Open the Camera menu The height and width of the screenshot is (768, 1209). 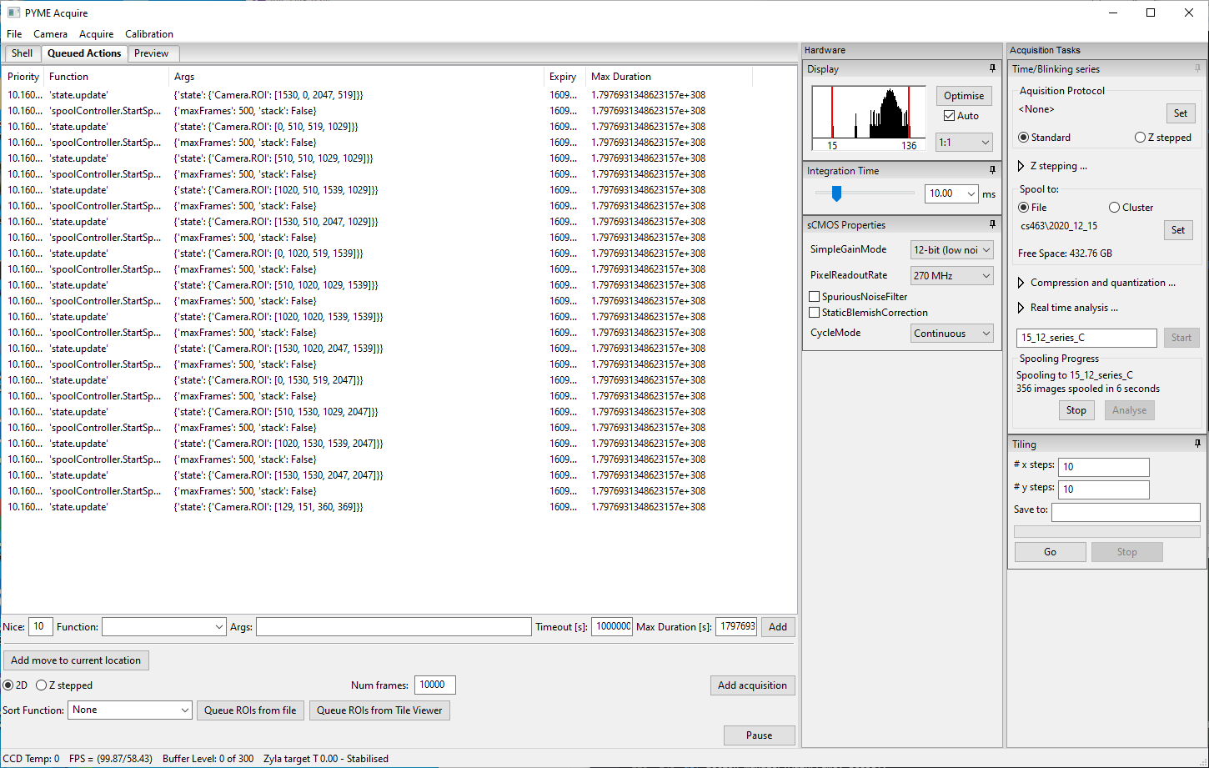pyautogui.click(x=50, y=34)
